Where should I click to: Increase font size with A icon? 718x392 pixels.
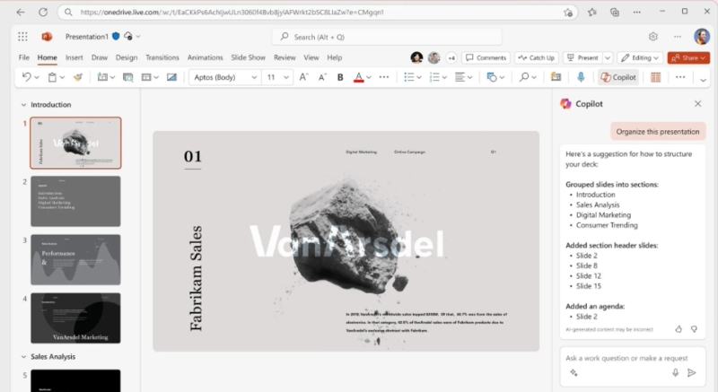click(303, 77)
